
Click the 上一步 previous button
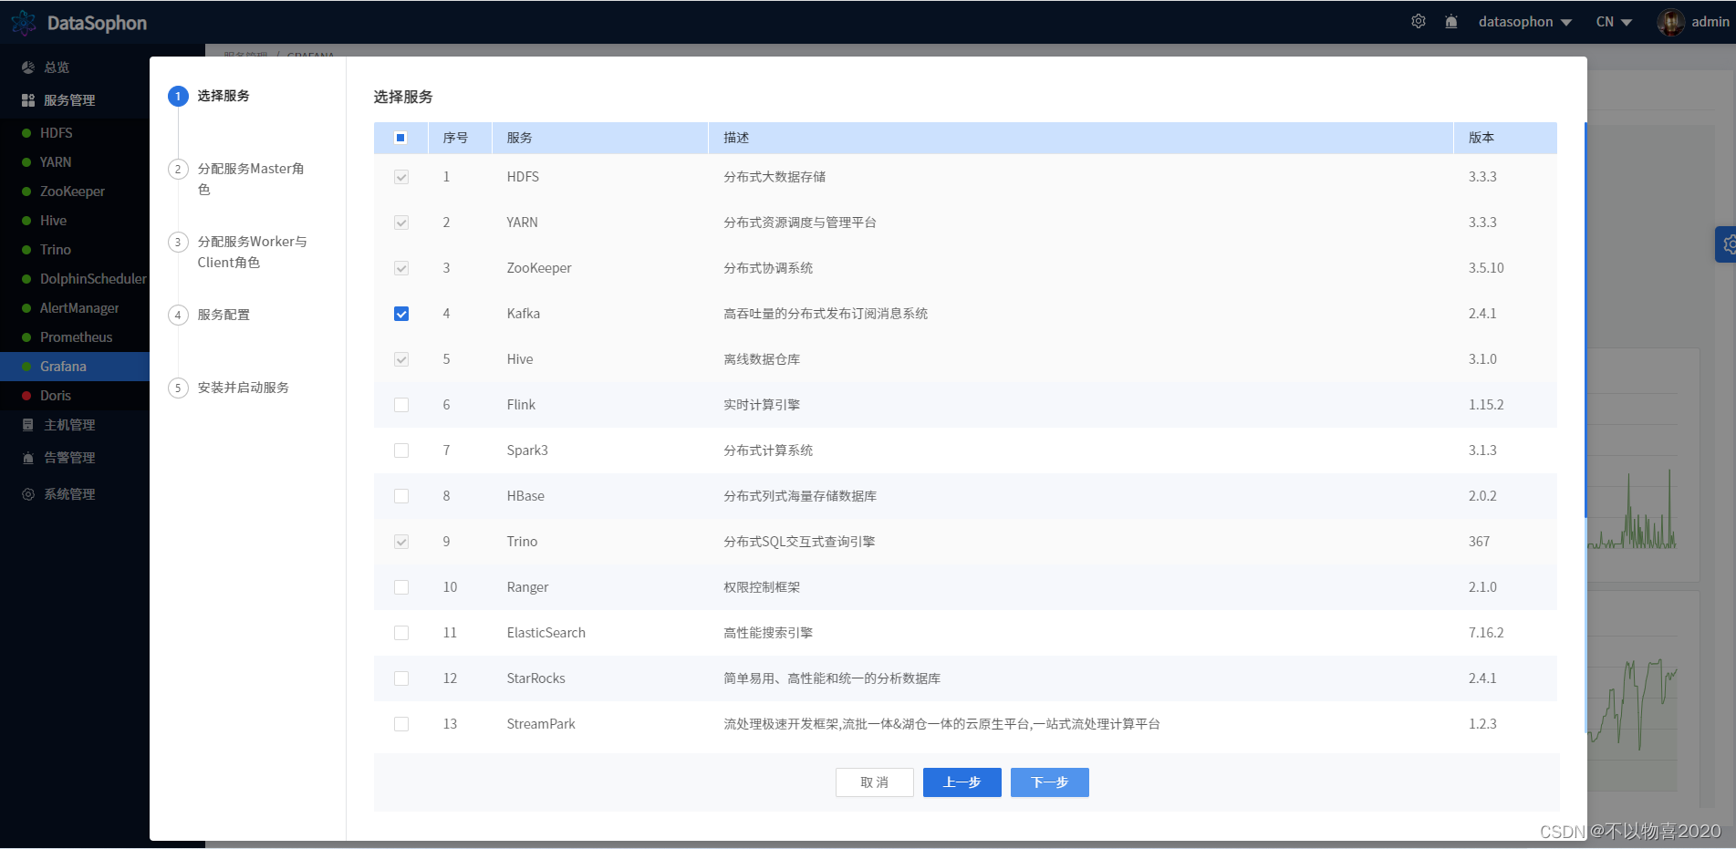coord(962,782)
